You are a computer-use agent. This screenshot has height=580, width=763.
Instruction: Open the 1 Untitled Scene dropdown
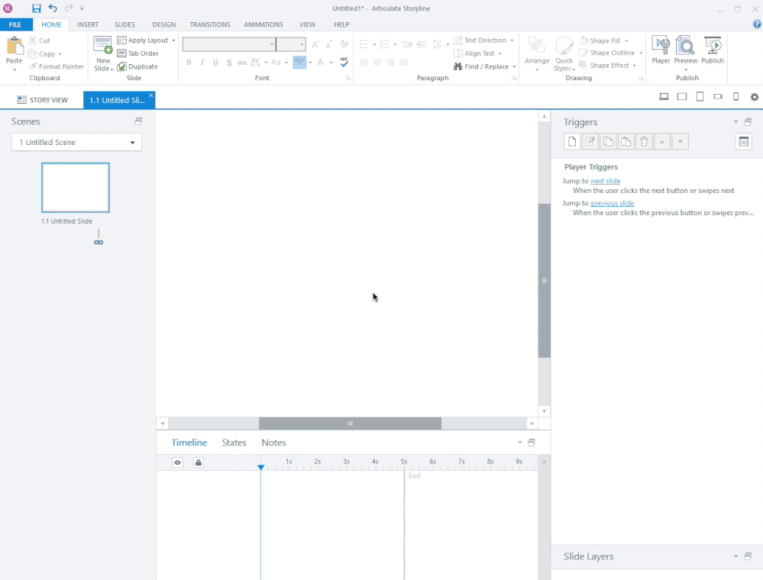coord(76,143)
